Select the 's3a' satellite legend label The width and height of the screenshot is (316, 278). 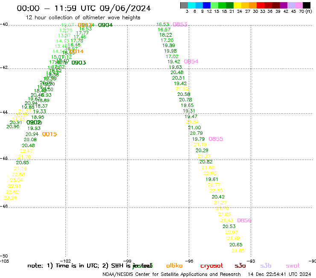tap(240, 266)
